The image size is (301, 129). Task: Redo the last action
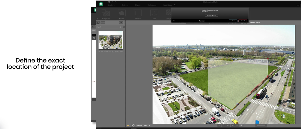pos(115,2)
